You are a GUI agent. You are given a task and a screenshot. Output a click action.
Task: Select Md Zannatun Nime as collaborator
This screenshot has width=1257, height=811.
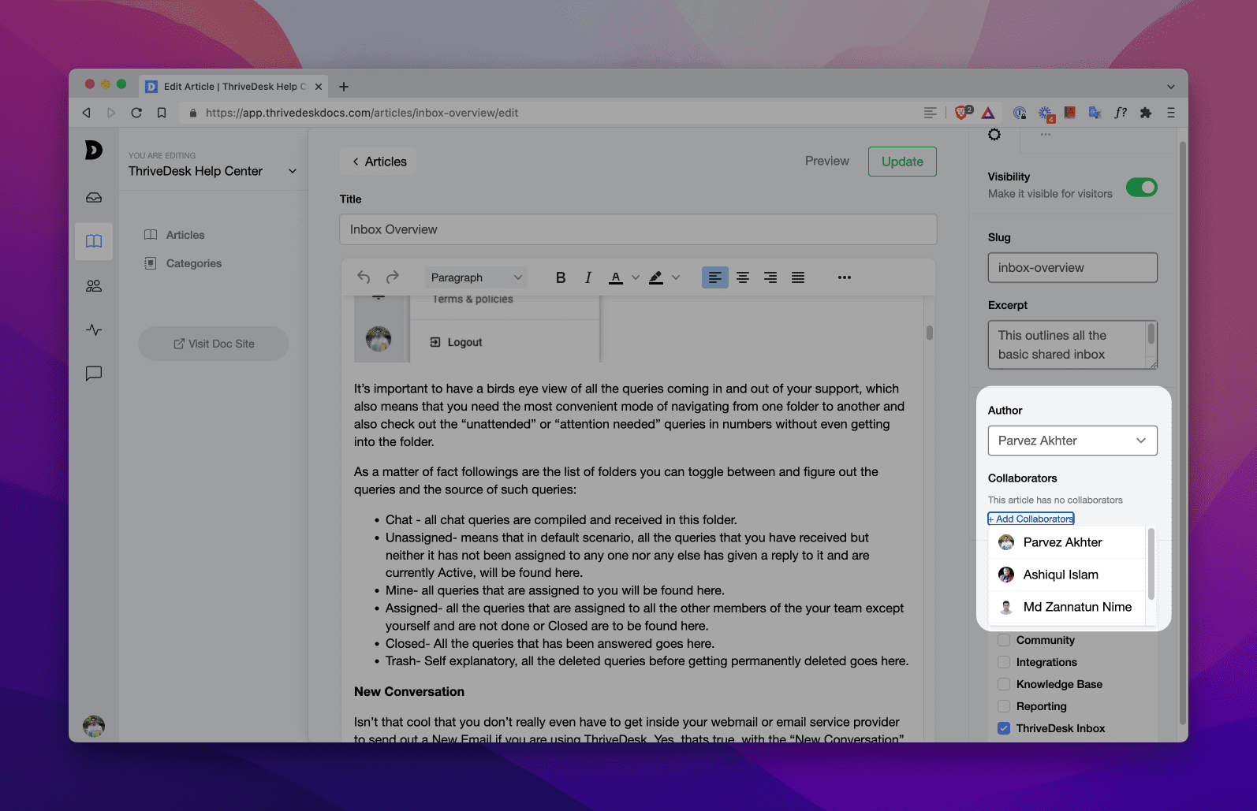pos(1067,607)
